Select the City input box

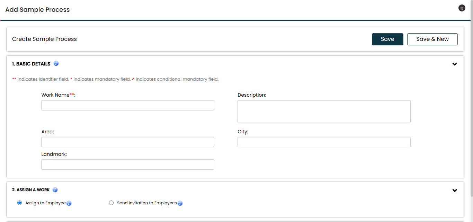point(324,142)
